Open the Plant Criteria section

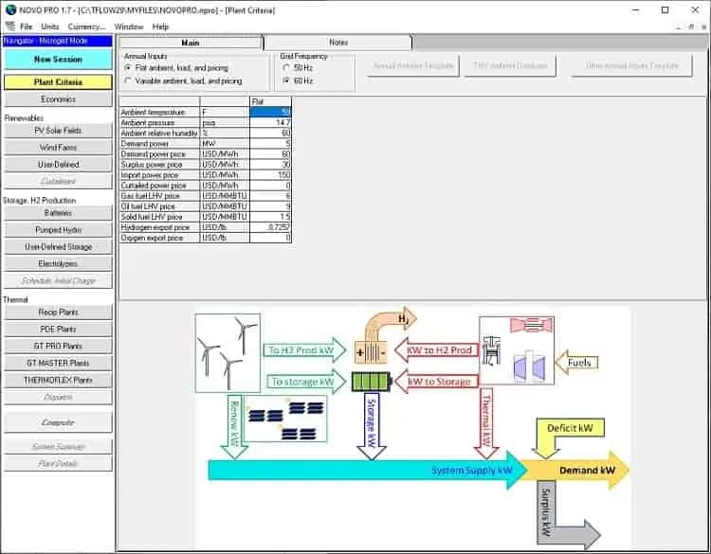58,82
